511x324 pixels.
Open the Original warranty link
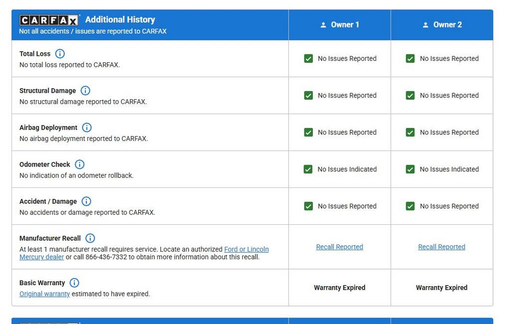[x=44, y=294]
